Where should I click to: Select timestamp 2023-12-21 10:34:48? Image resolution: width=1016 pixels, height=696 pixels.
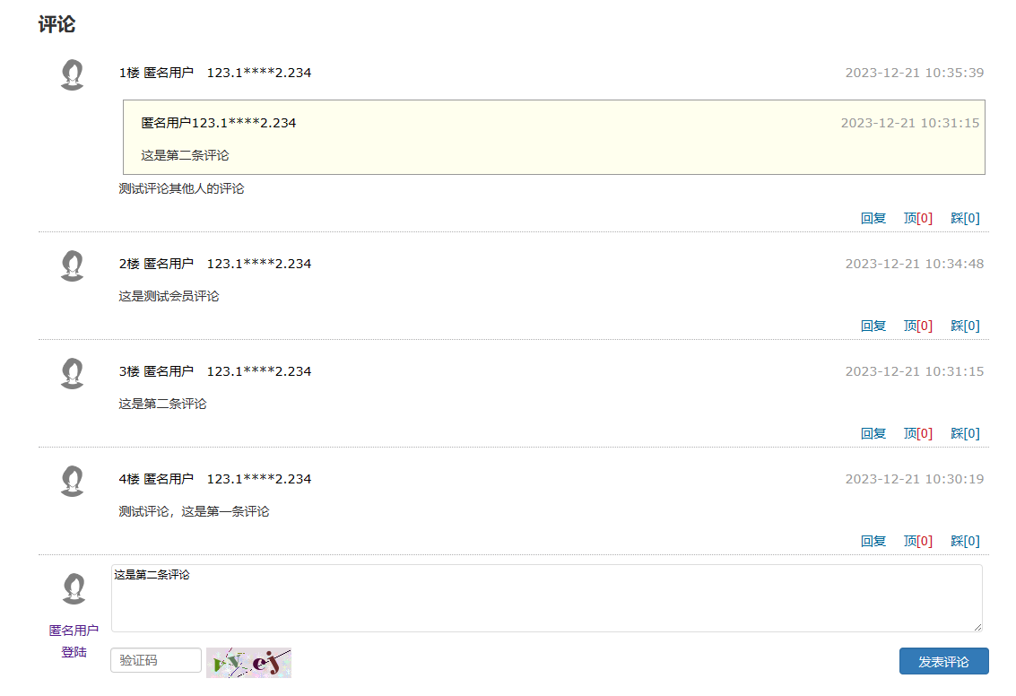(x=915, y=264)
